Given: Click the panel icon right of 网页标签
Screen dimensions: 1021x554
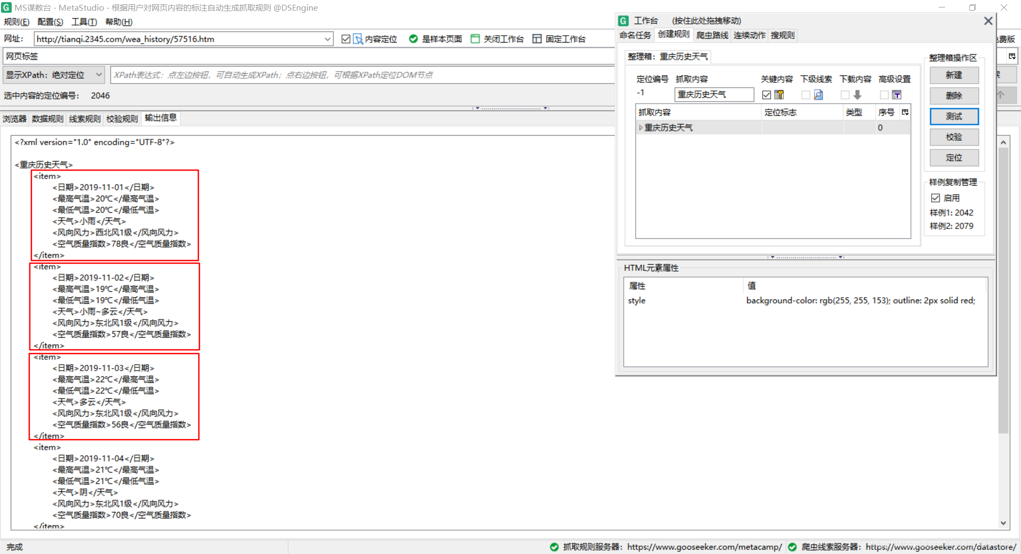Looking at the screenshot, I should click(1012, 56).
